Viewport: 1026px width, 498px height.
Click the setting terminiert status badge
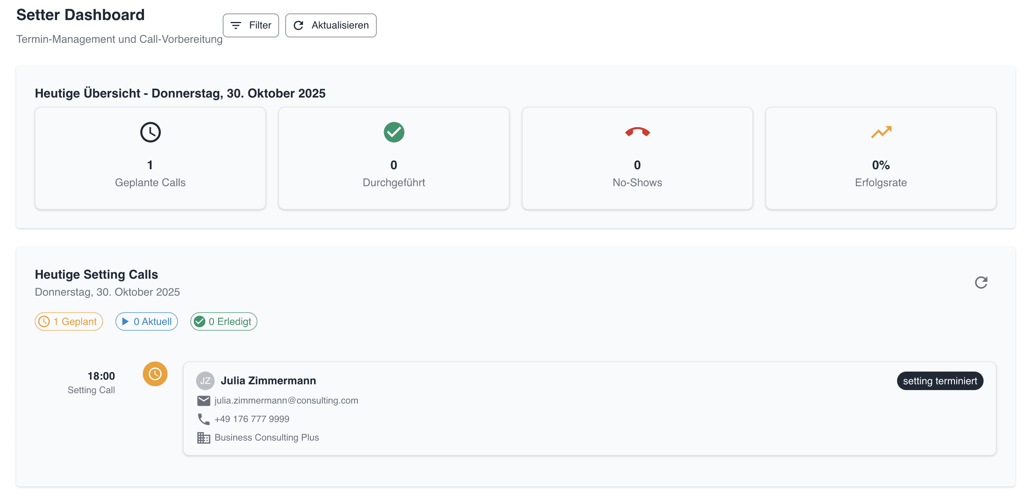[940, 381]
